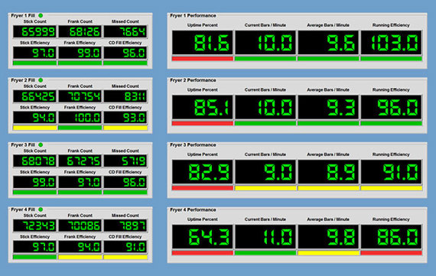Click Fryer 3 Average Bars per Minute 8.9
436x276 pixels.
click(x=328, y=172)
